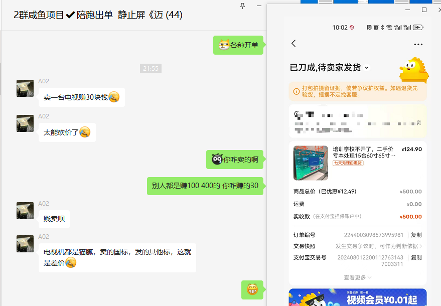Viewport: 441px width, 306px height.
Task: Open the 交易快照 transaction snapshot arrow
Action: pyautogui.click(x=420, y=246)
